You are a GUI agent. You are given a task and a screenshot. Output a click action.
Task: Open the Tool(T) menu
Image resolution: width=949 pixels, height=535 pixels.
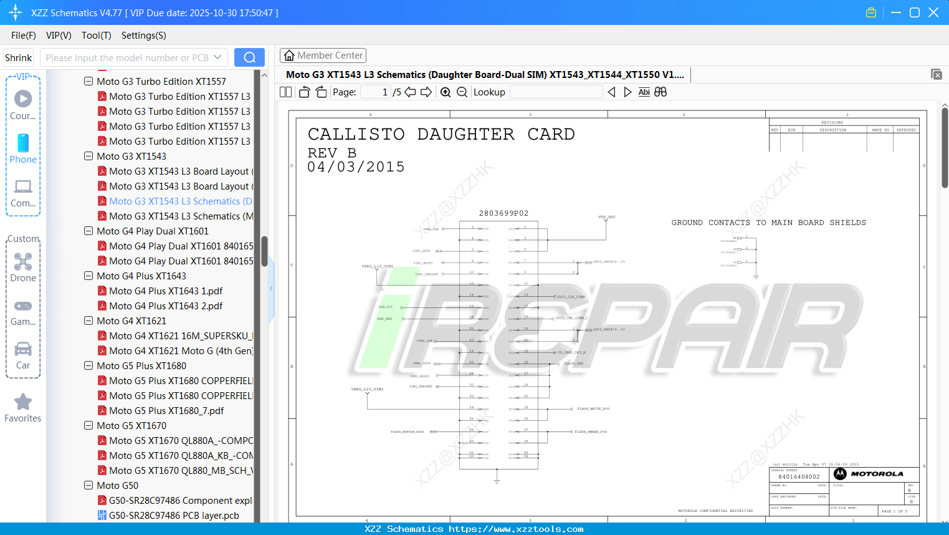(x=96, y=36)
